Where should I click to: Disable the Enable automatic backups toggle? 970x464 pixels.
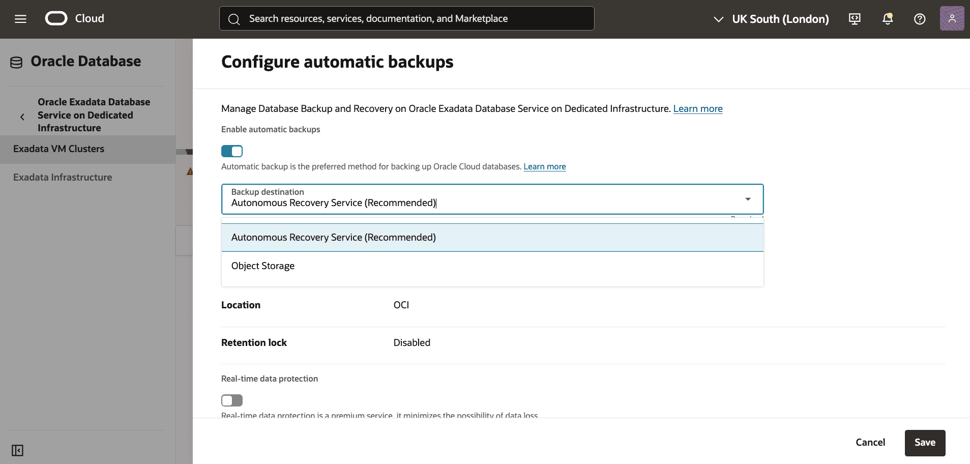232,151
